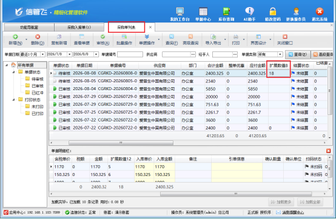Click the 查询(Z) search button
Screen dimensions: 336x219
pos(297,54)
